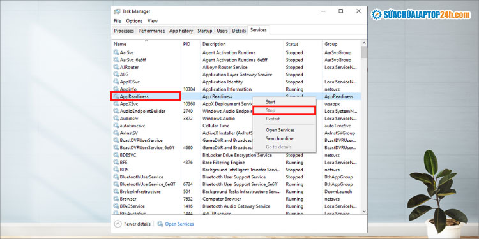Click the 'Cellular Time' description
This screenshot has height=239, width=479.
click(x=216, y=126)
